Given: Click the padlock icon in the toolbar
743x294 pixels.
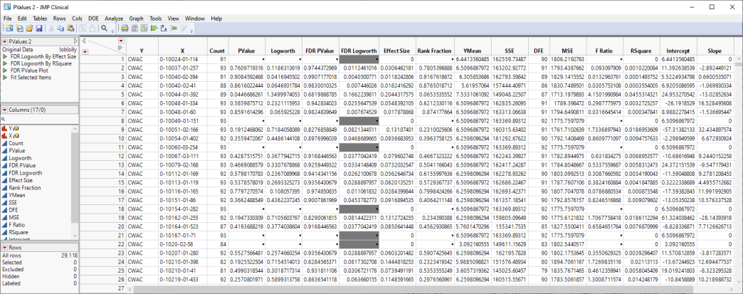Looking at the screenshot, I should pyautogui.click(x=93, y=28).
